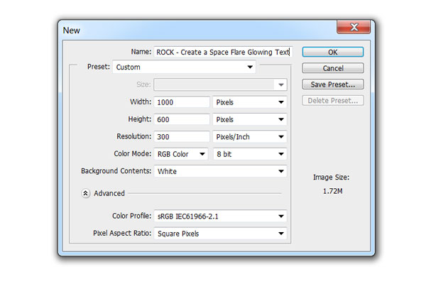Open the Resolution units Pixels/Inch dropdown
The width and height of the screenshot is (426, 284).
(250, 137)
